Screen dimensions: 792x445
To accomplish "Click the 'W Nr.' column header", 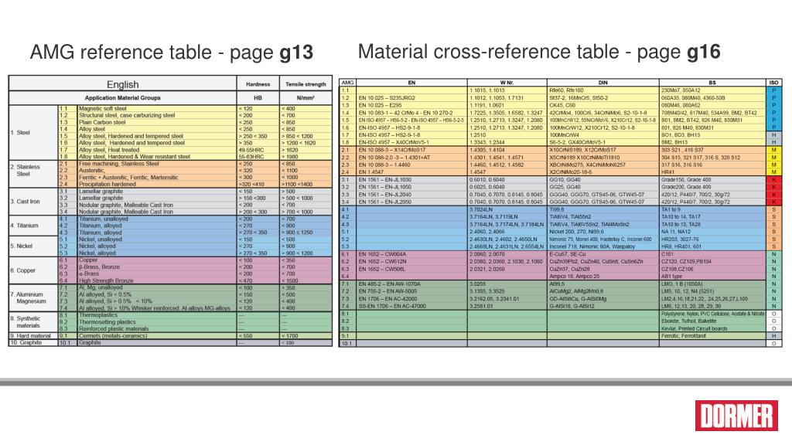I will [x=507, y=82].
